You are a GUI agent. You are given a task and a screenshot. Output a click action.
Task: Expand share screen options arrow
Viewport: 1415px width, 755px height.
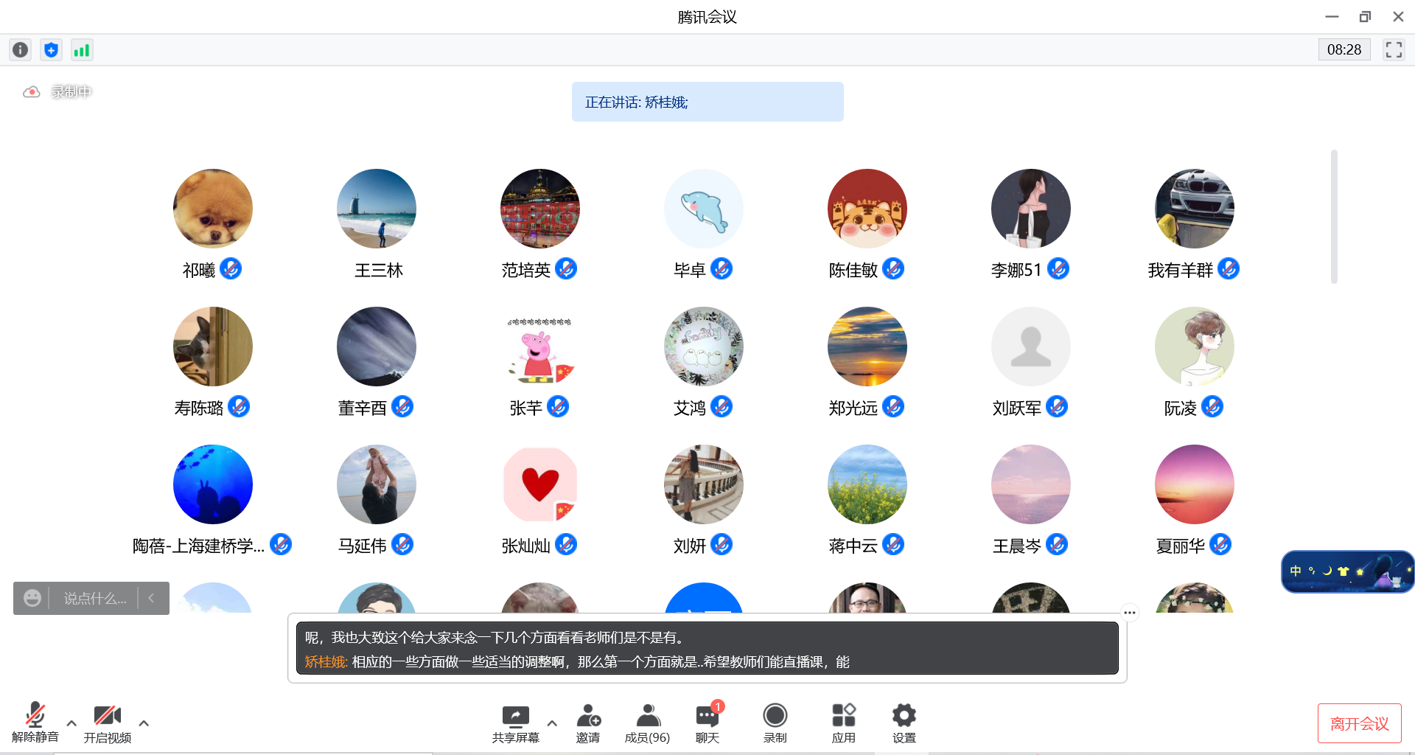coord(552,723)
